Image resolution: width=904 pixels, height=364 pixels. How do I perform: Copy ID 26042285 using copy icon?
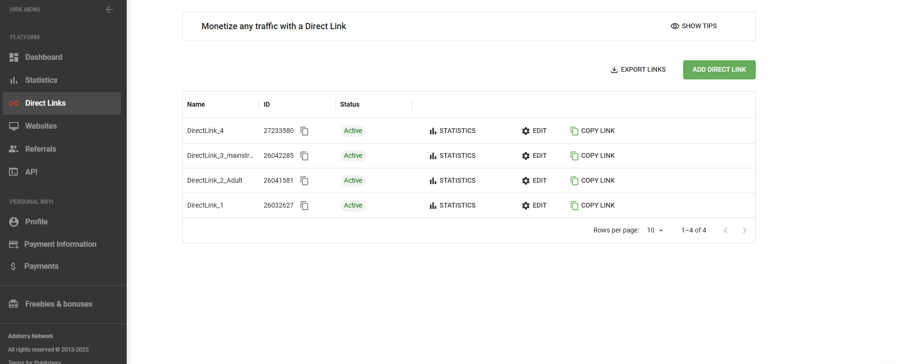click(304, 156)
